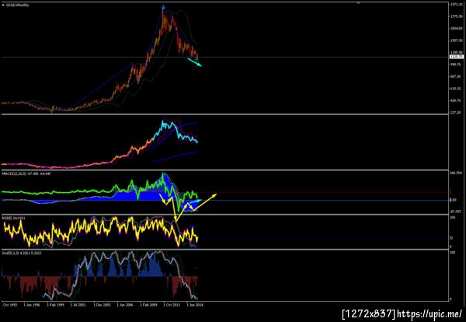The height and width of the screenshot is (322, 466).
Task: Click the 1 Dec 2003 date label
Action: (x=102, y=305)
